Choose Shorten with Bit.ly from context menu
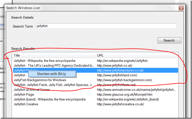The width and height of the screenshot is (192, 119). click(52, 74)
